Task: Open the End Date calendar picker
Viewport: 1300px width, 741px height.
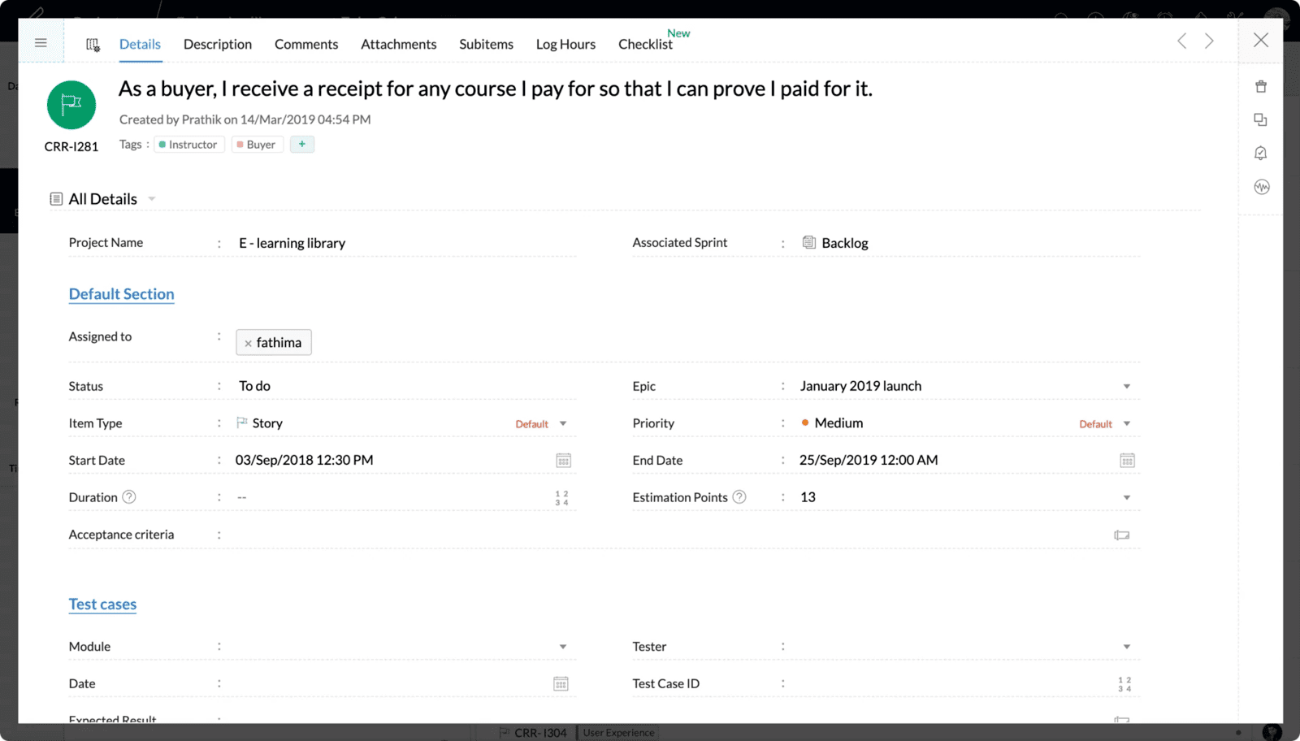Action: click(x=1127, y=461)
